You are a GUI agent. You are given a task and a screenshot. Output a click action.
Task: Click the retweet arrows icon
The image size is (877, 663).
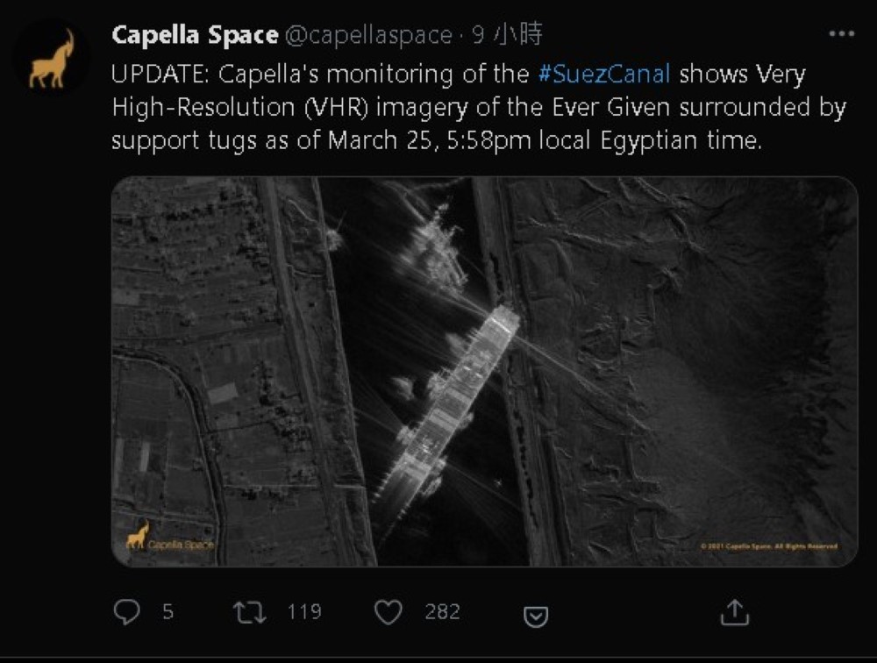point(250,611)
